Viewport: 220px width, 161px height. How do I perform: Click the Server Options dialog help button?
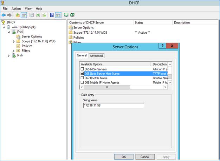point(162,46)
